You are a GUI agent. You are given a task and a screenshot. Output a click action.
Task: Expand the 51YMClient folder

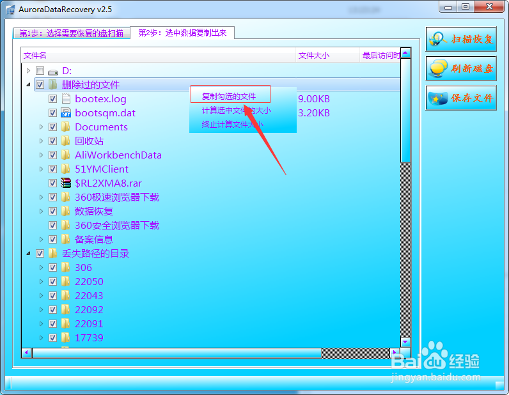coord(41,169)
